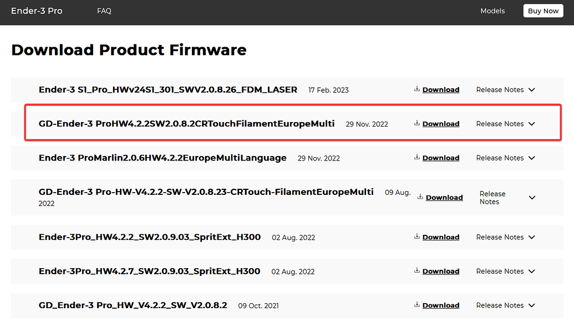Open the FAQ nav item
The width and height of the screenshot is (574, 327).
(104, 11)
